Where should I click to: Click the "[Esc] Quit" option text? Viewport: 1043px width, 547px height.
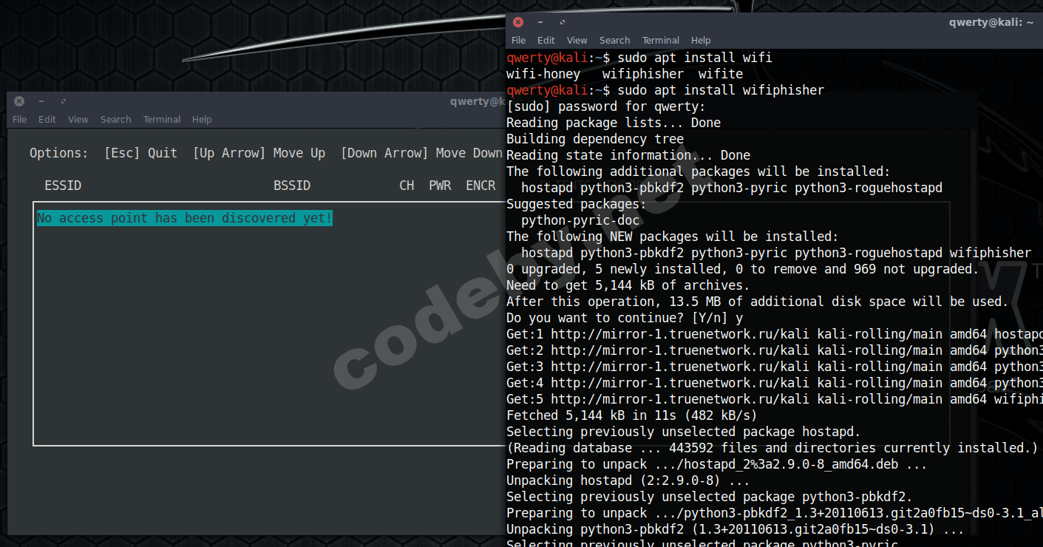[140, 153]
